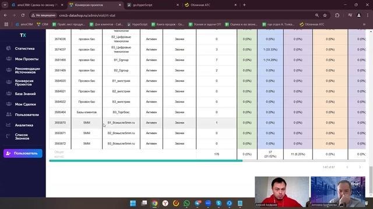This screenshot has height=209, width=373.
Task: Select the B1_ВсмыслеSmm.ru cell
Action: point(121,122)
